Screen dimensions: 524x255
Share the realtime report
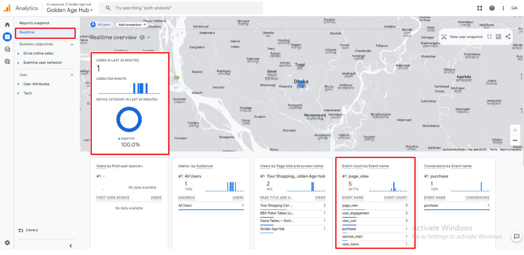[508, 37]
